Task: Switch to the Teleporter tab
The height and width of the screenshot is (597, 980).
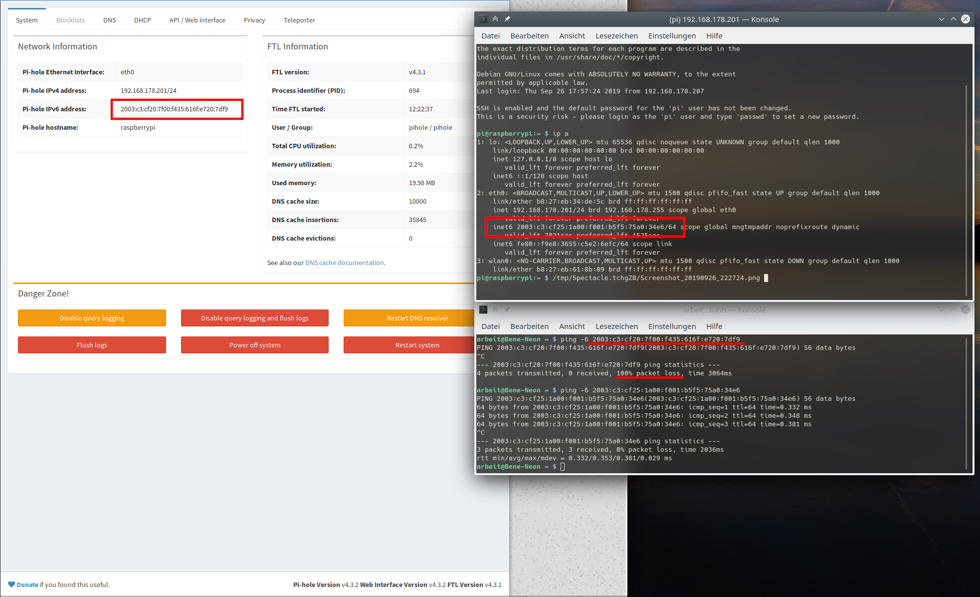Action: (299, 20)
